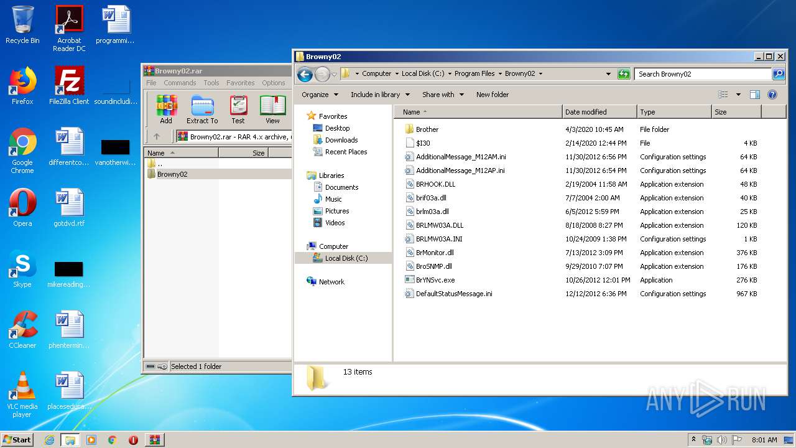Click WinRAR taskbar button

pyautogui.click(x=154, y=440)
